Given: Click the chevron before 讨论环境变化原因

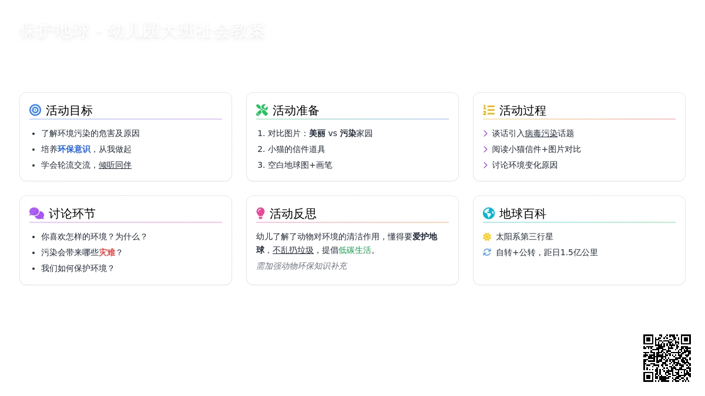Looking at the screenshot, I should click(x=485, y=165).
